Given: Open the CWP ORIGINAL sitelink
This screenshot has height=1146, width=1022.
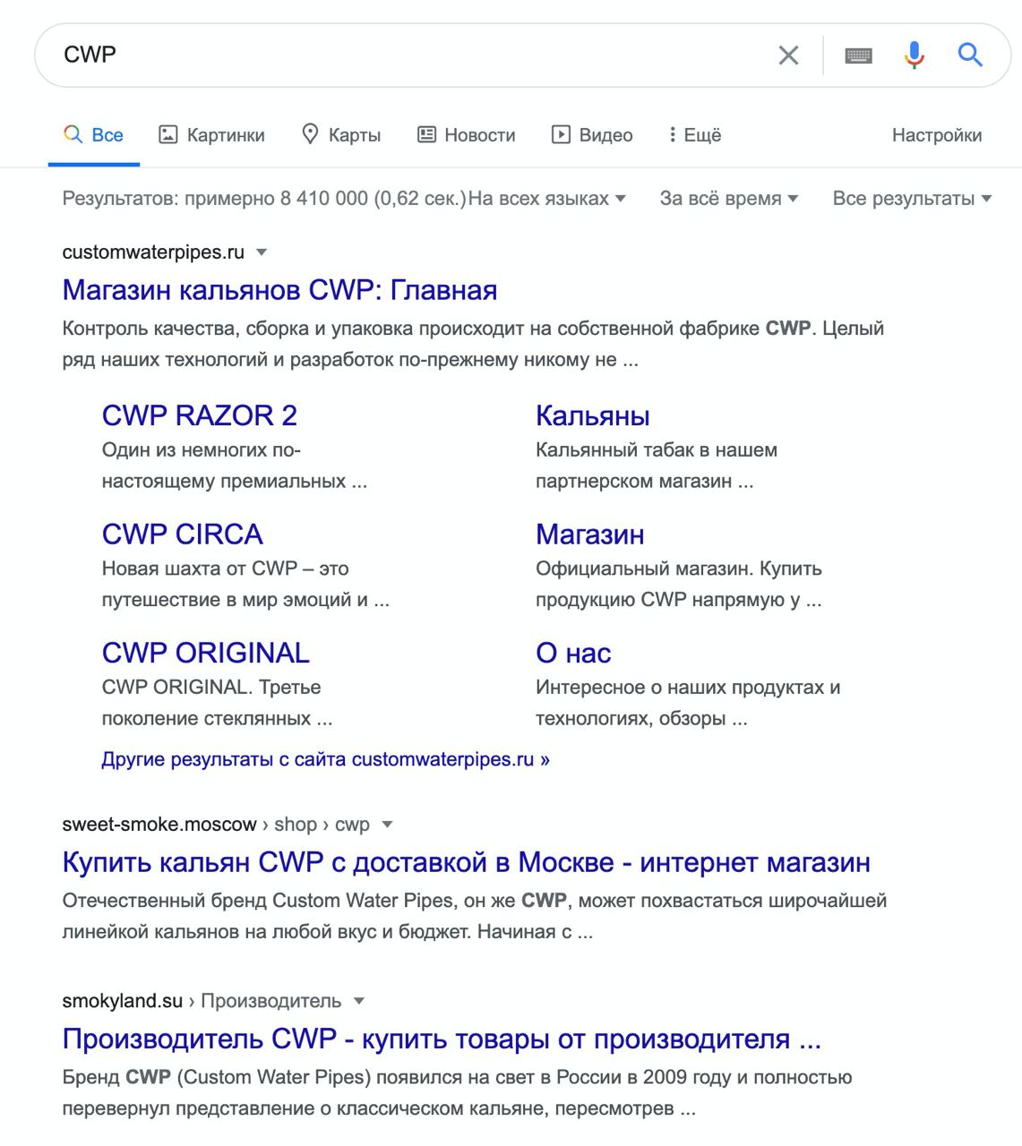Looking at the screenshot, I should 205,653.
